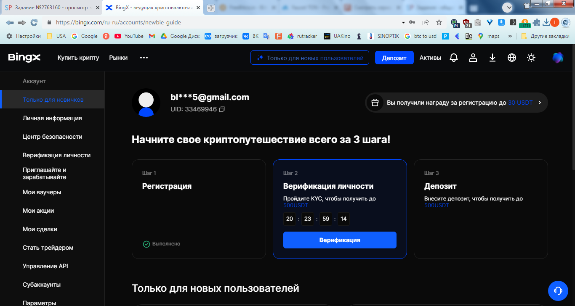
Task: Open Мои ваучеры in sidebar
Action: tap(52, 192)
